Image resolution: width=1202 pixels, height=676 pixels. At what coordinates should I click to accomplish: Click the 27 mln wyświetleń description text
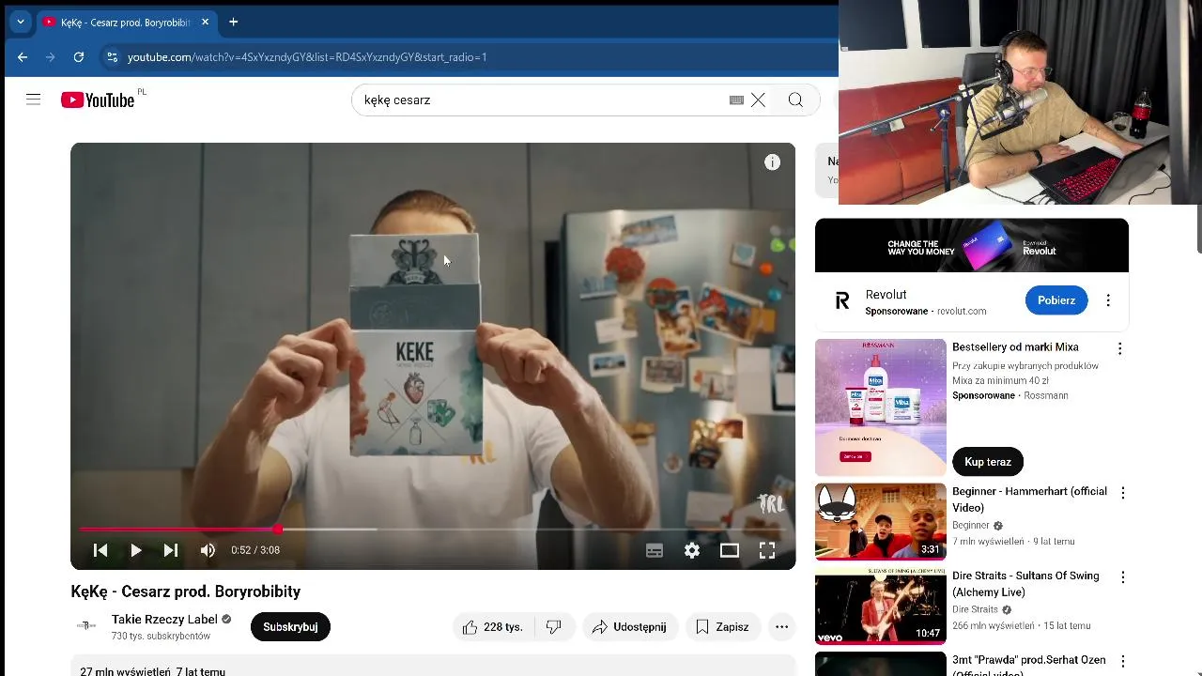(152, 670)
